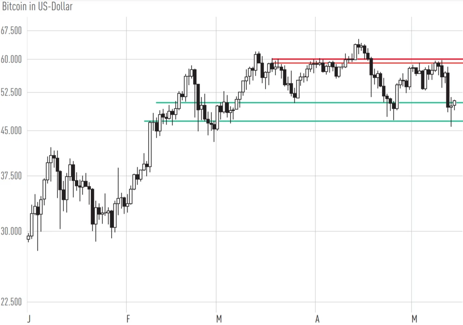Click the upper green support line

click(324, 103)
